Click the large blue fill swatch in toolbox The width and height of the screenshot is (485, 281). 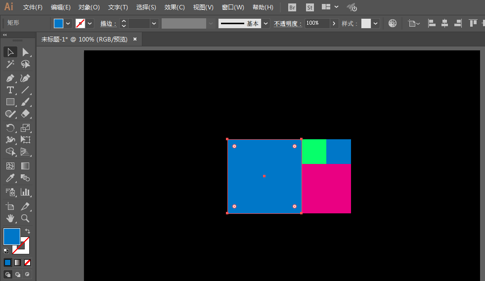coord(11,236)
